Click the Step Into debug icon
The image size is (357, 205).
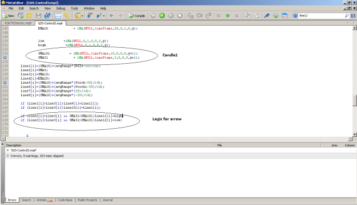191,16
